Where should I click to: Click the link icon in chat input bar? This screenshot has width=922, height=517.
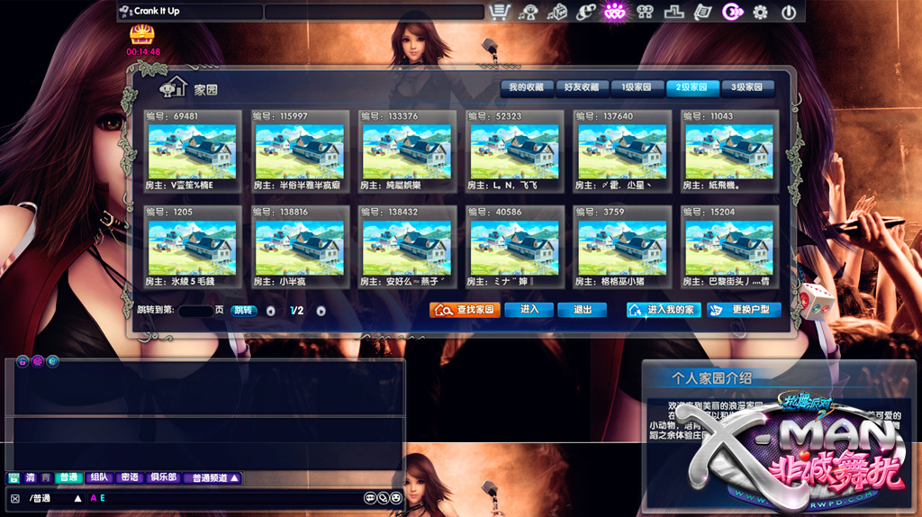click(x=383, y=498)
